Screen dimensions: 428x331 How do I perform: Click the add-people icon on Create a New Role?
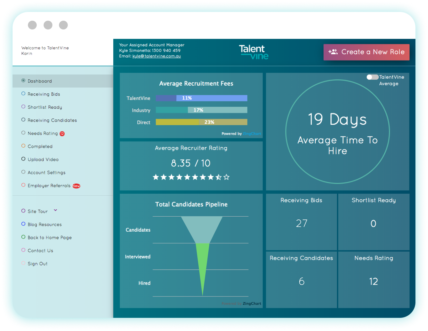(x=333, y=52)
